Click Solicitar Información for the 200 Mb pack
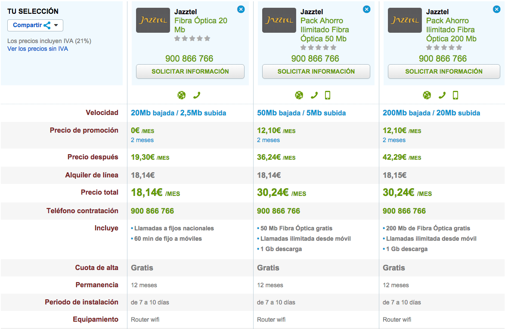The height and width of the screenshot is (329, 505). [444, 71]
